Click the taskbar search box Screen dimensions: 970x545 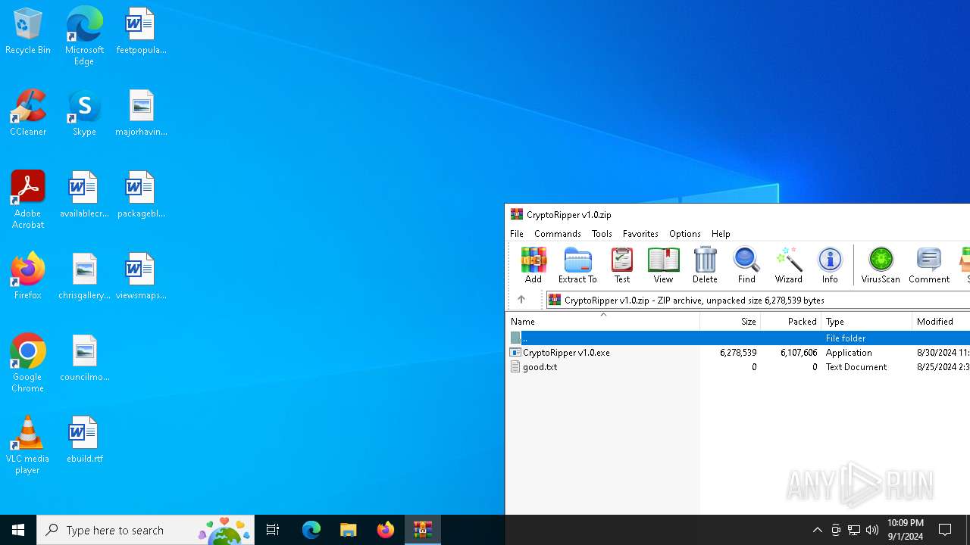pos(145,530)
